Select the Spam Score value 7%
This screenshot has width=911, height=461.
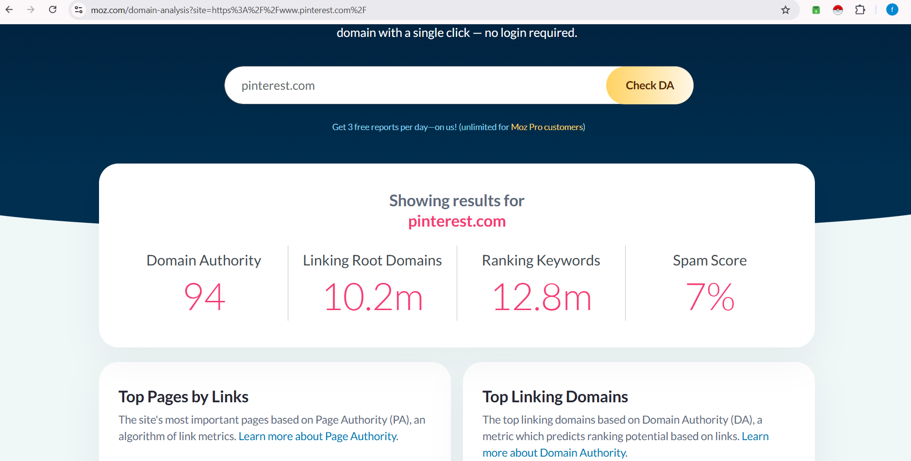click(x=710, y=297)
